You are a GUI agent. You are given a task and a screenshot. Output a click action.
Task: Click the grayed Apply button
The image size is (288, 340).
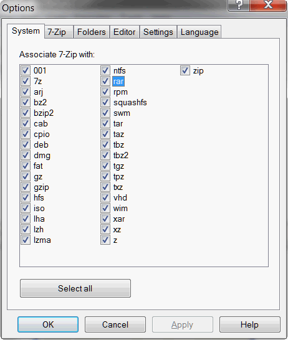[182, 324]
